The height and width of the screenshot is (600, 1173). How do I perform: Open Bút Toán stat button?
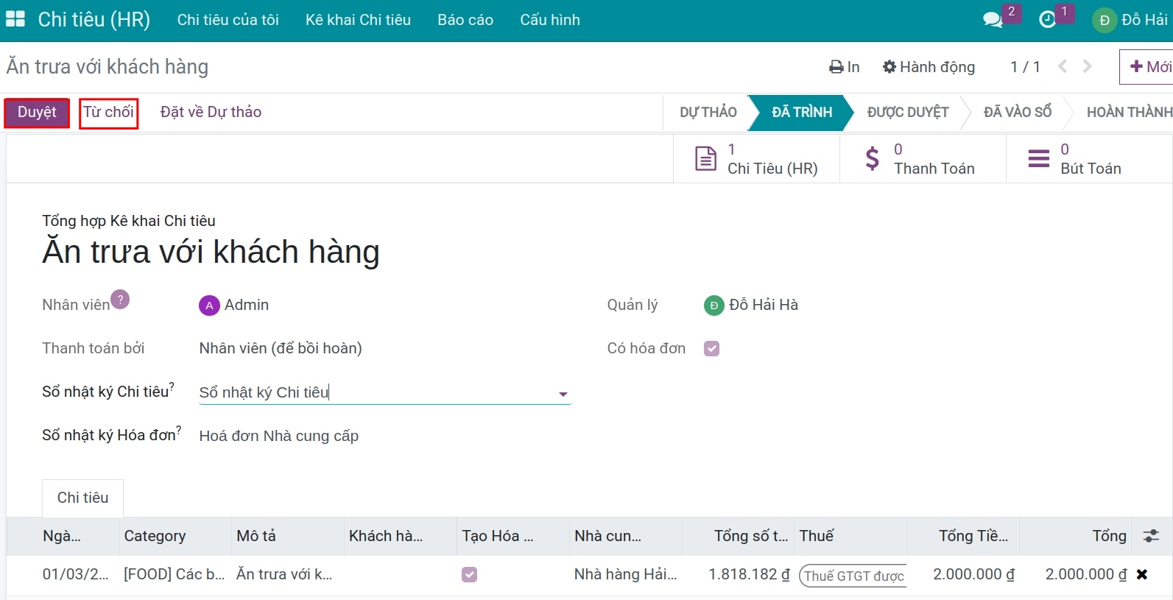(x=1089, y=158)
